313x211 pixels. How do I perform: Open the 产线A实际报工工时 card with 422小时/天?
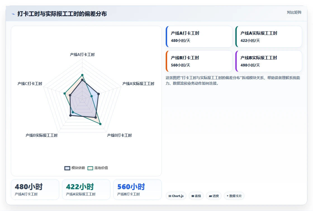click(x=269, y=37)
